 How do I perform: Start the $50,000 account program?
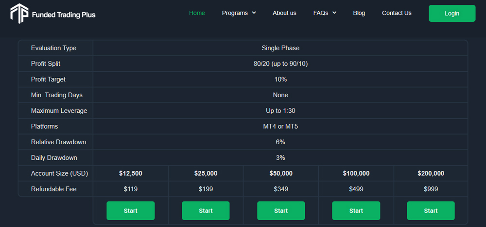click(281, 211)
